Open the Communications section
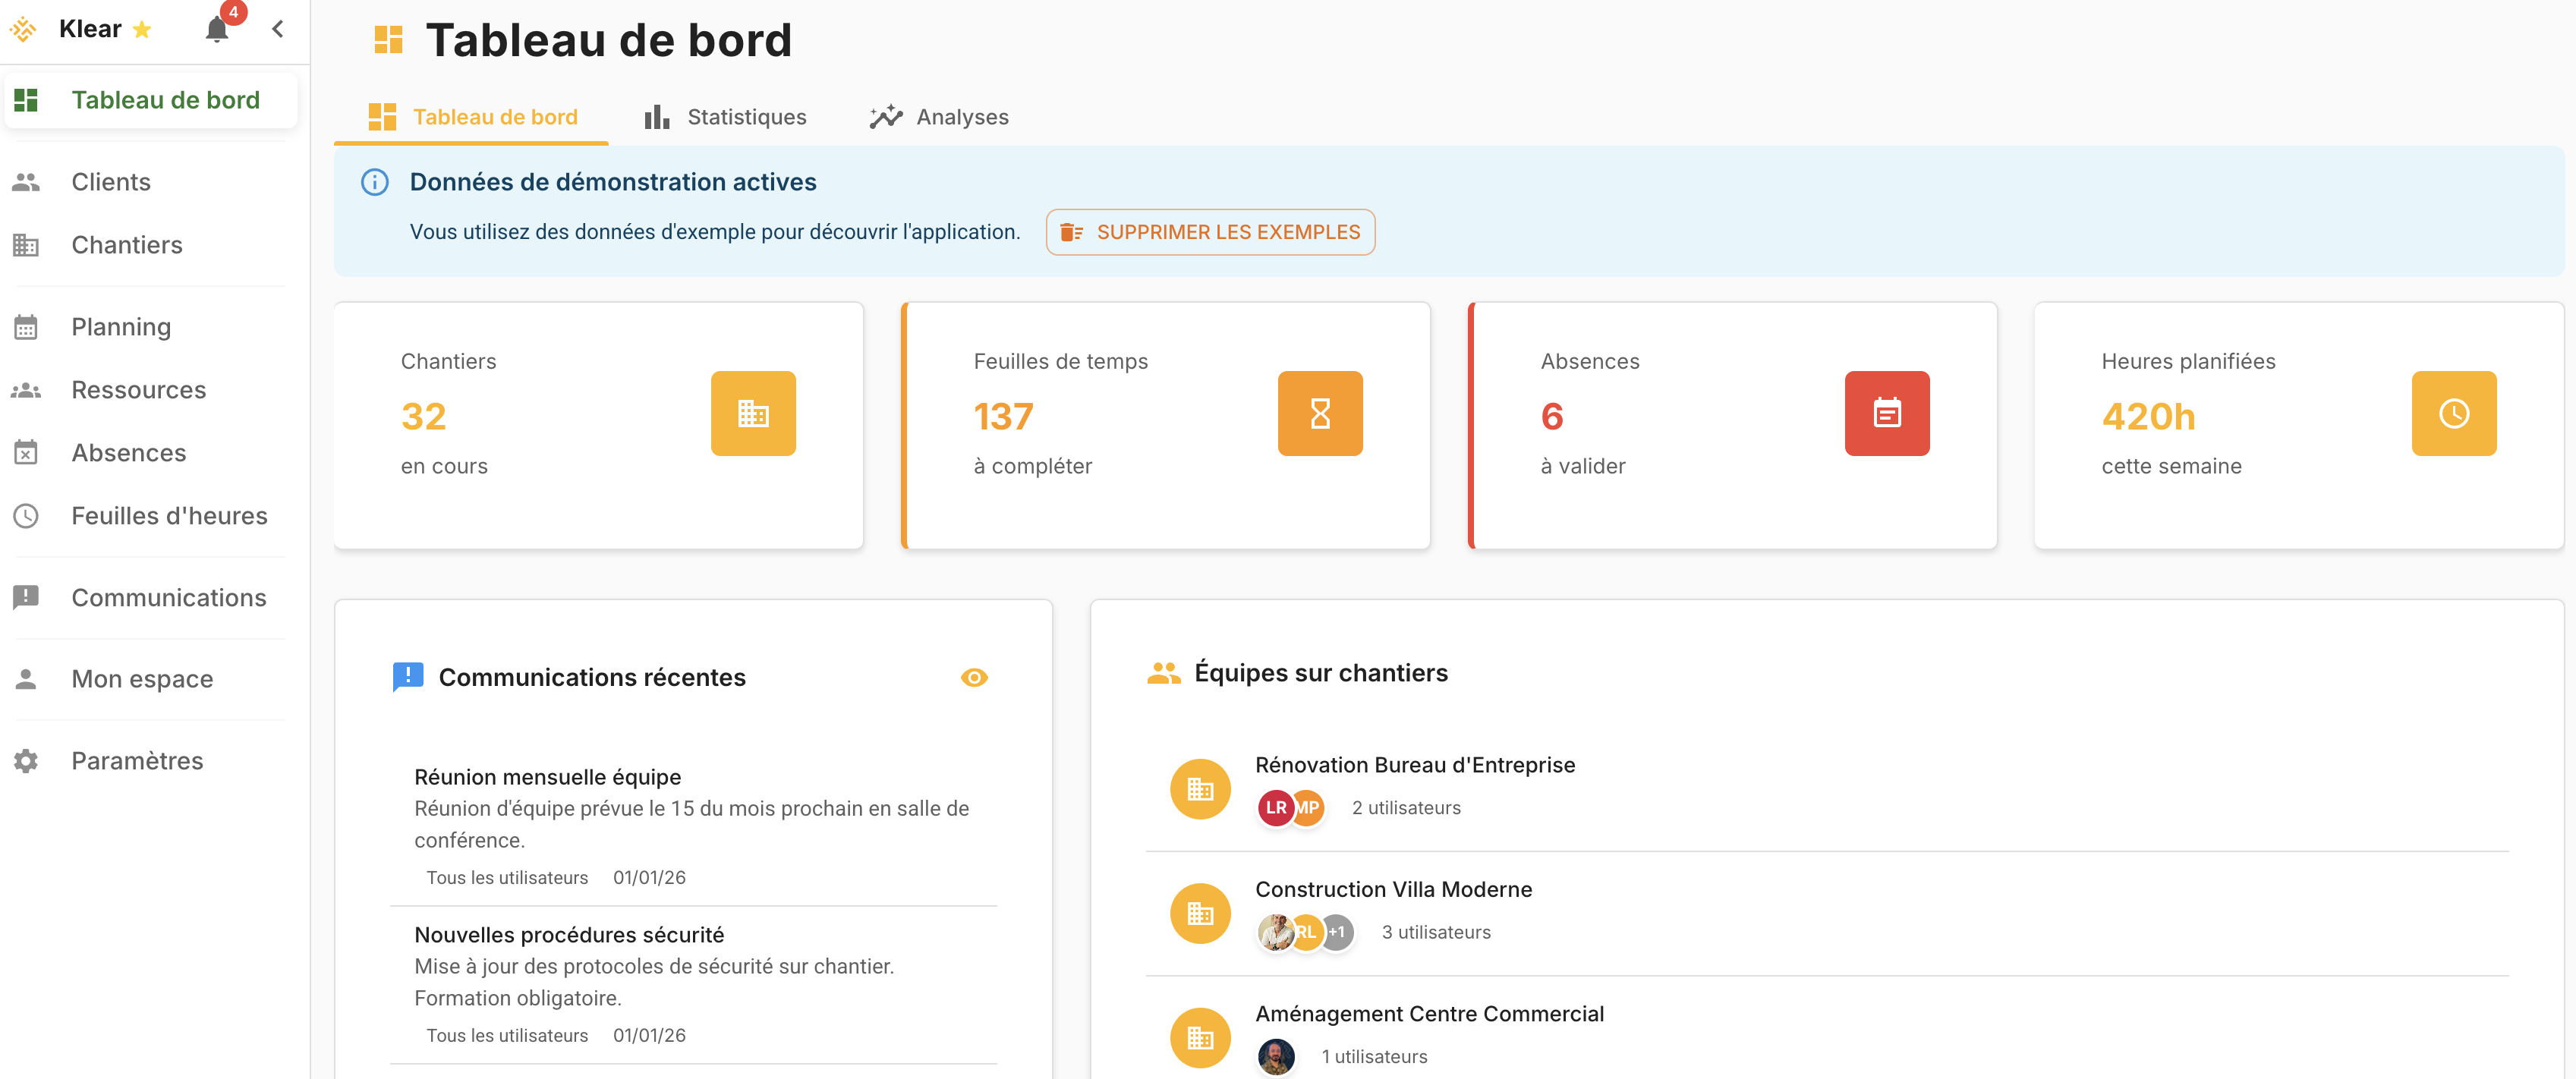Image resolution: width=2576 pixels, height=1079 pixels. [168, 597]
